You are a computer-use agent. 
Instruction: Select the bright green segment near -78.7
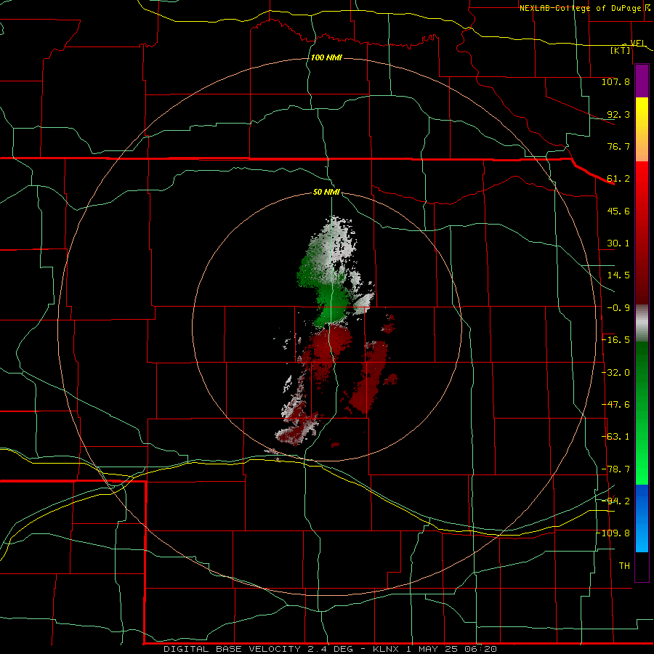[642, 469]
